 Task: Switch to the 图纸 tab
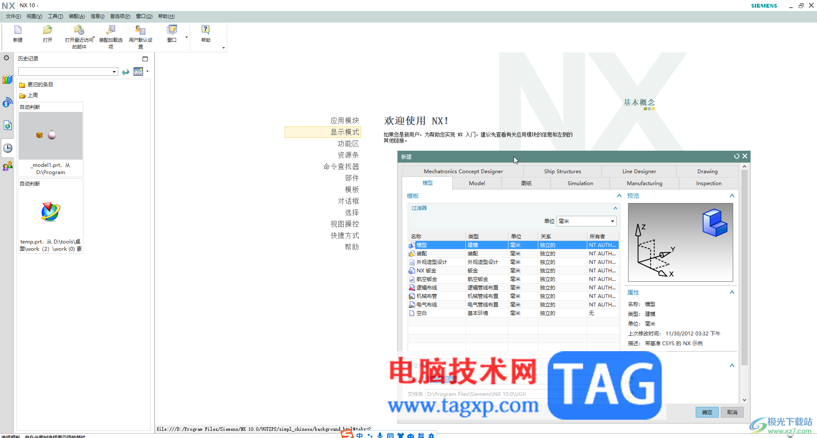tap(526, 183)
